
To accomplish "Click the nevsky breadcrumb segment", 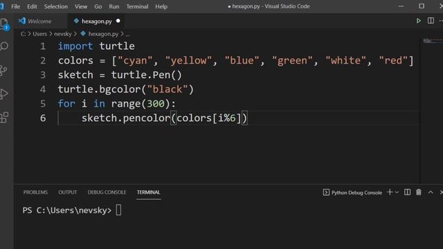I will tap(63, 34).
